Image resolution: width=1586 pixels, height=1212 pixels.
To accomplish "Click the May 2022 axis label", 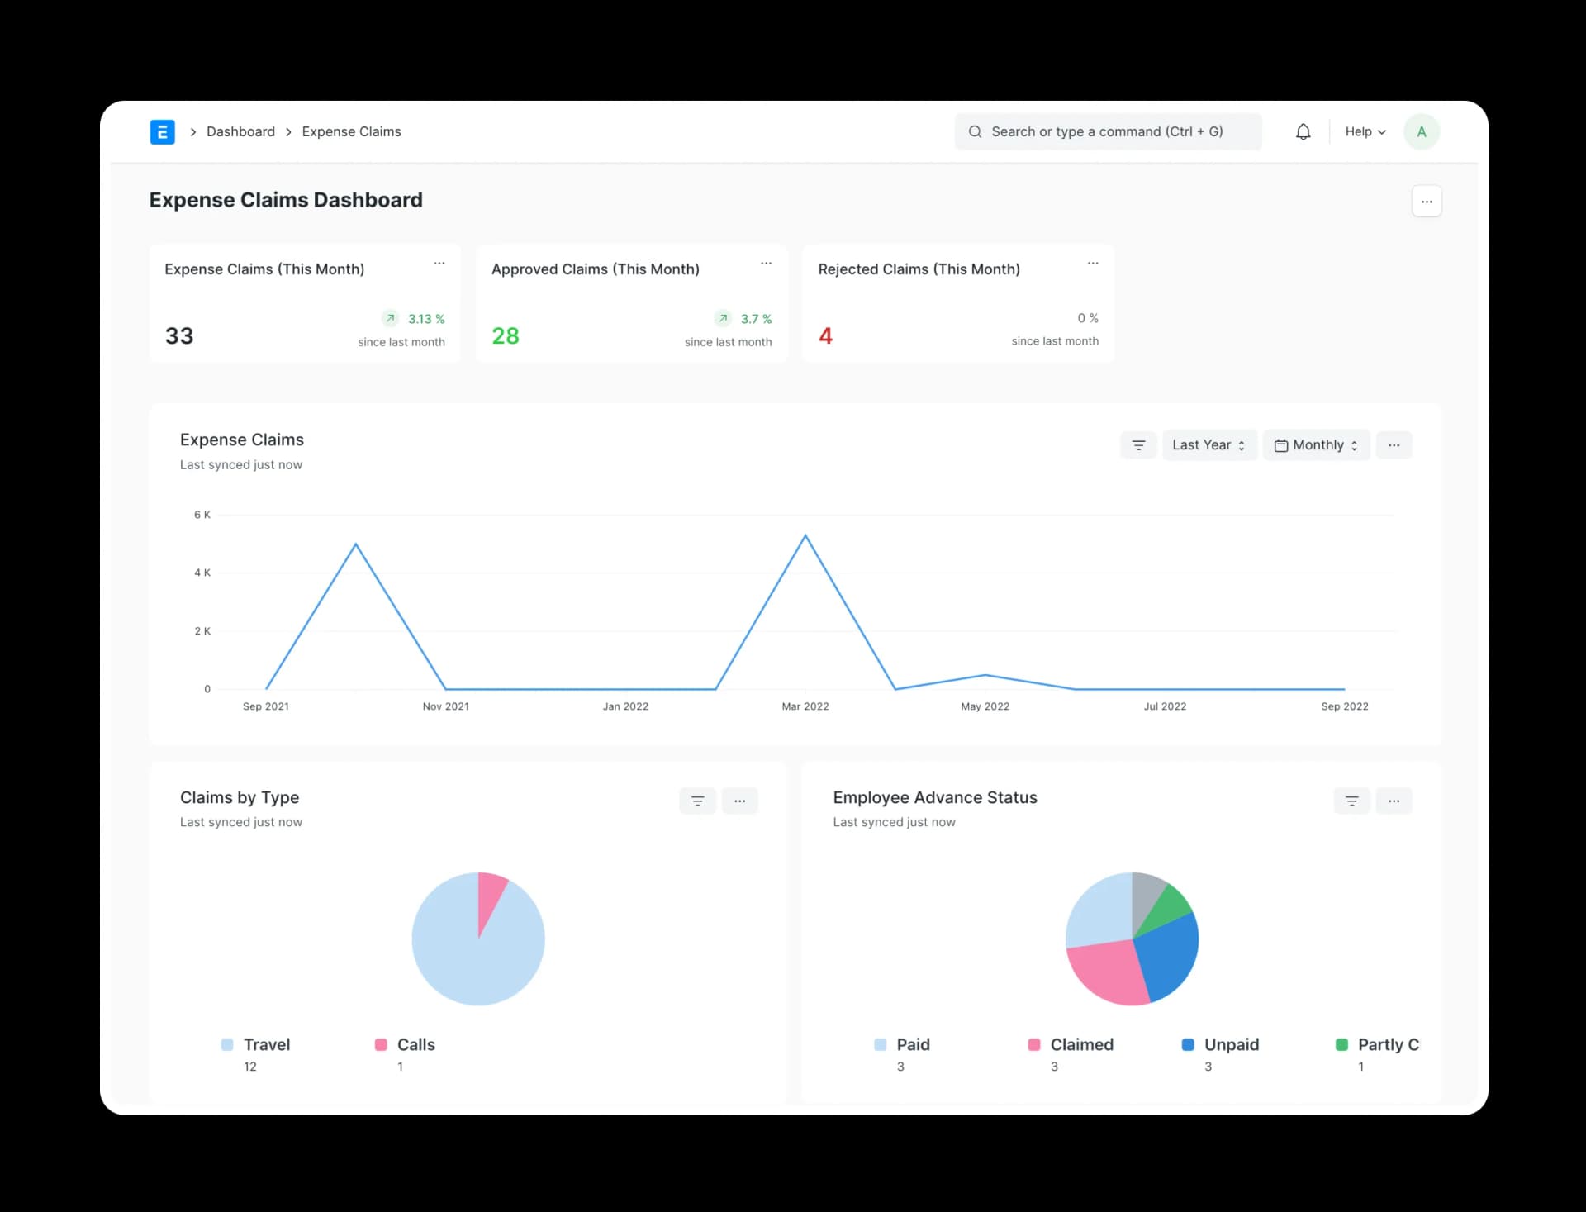I will tap(985, 706).
